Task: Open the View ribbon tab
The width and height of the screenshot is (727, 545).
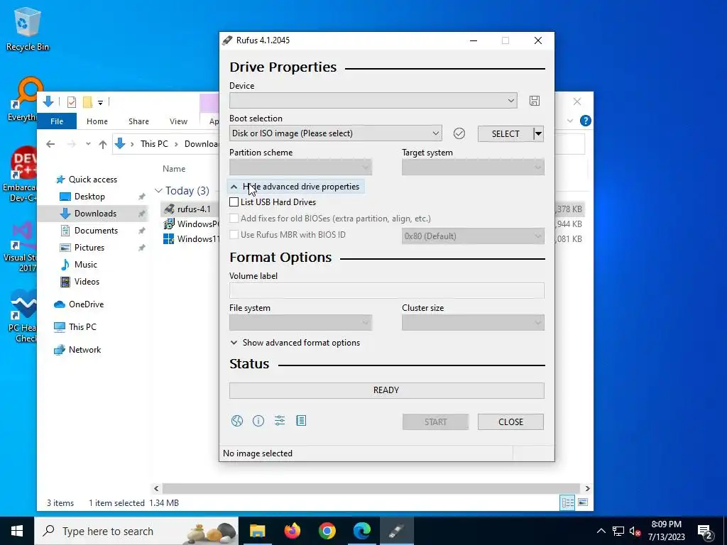Action: point(178,121)
